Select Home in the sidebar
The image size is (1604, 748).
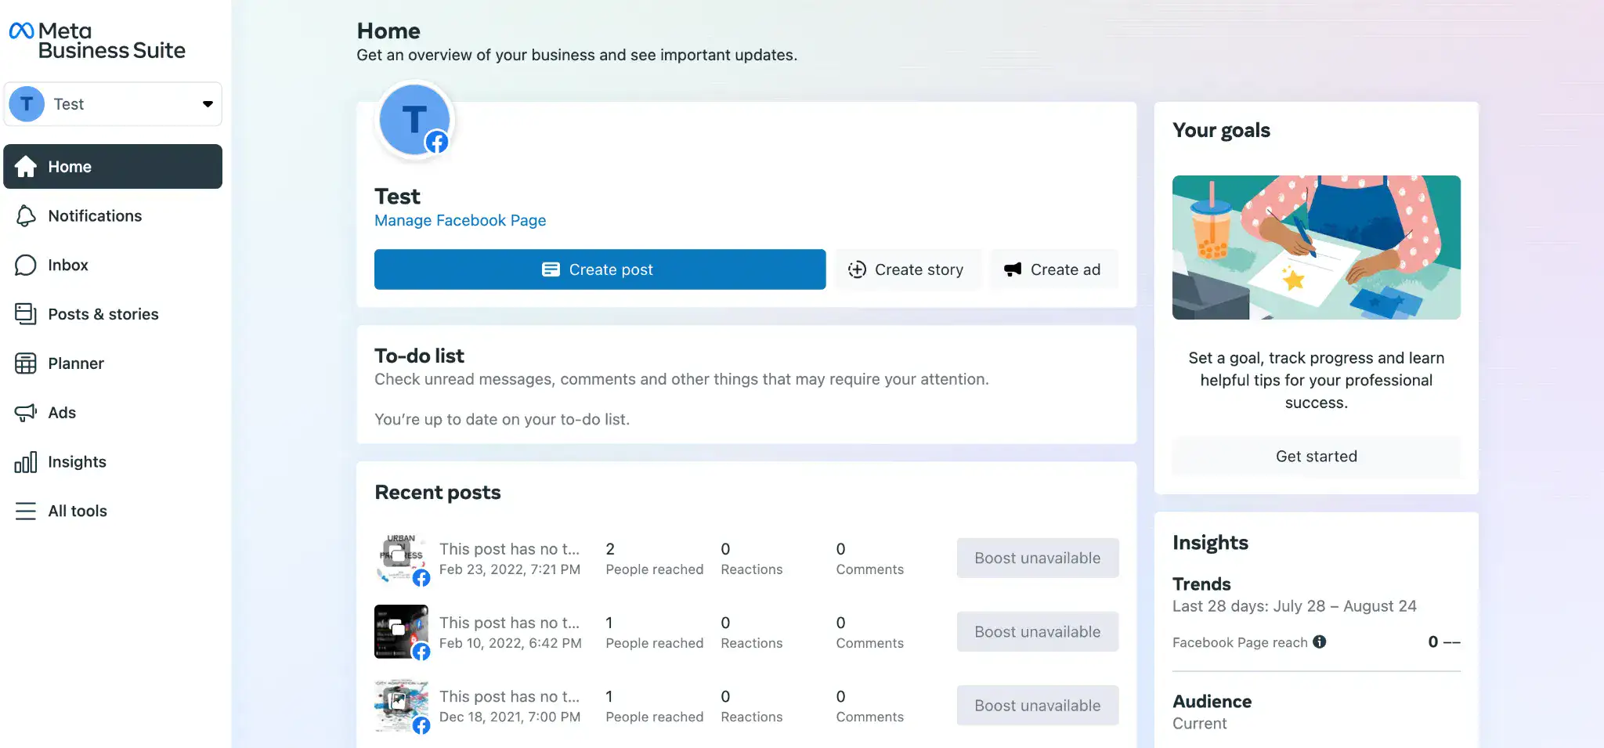coord(69,166)
